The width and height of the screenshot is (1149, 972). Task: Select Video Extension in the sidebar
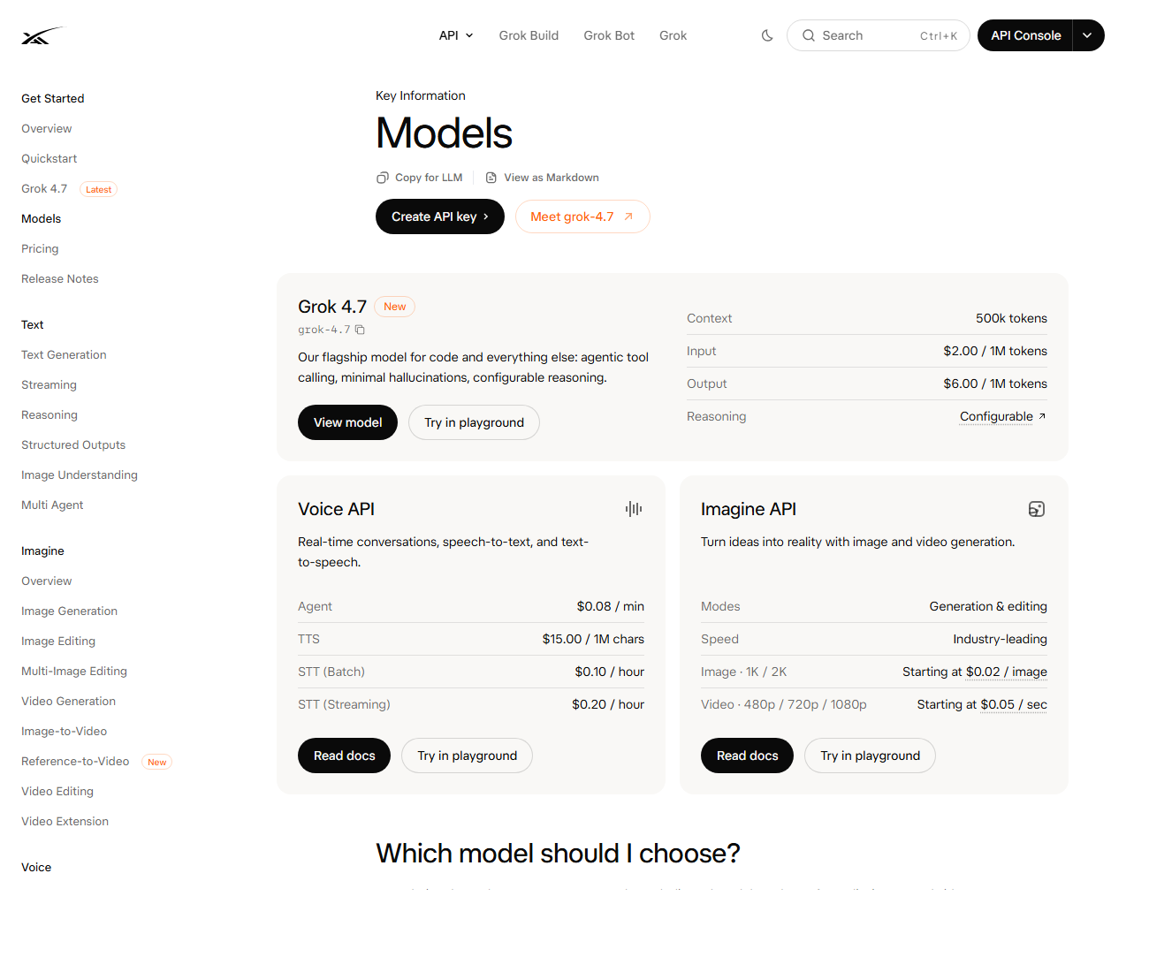pos(65,822)
